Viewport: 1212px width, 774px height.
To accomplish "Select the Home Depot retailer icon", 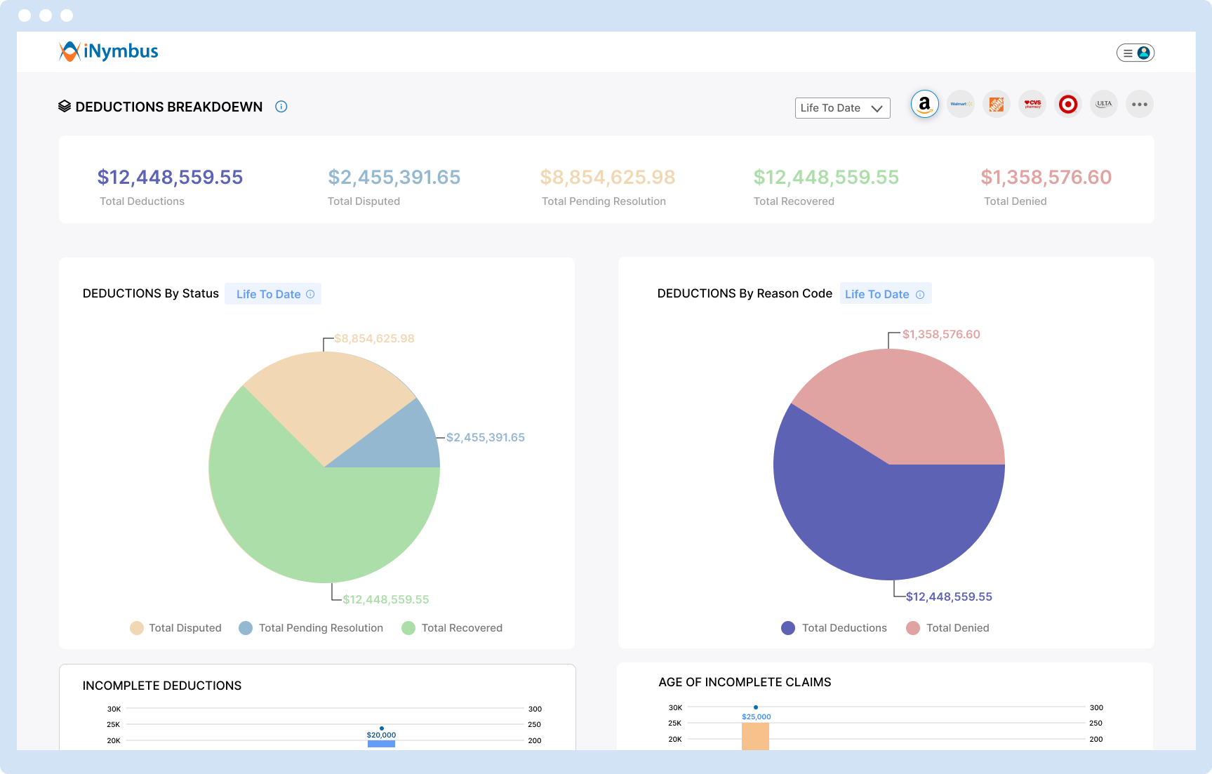I will tap(997, 103).
